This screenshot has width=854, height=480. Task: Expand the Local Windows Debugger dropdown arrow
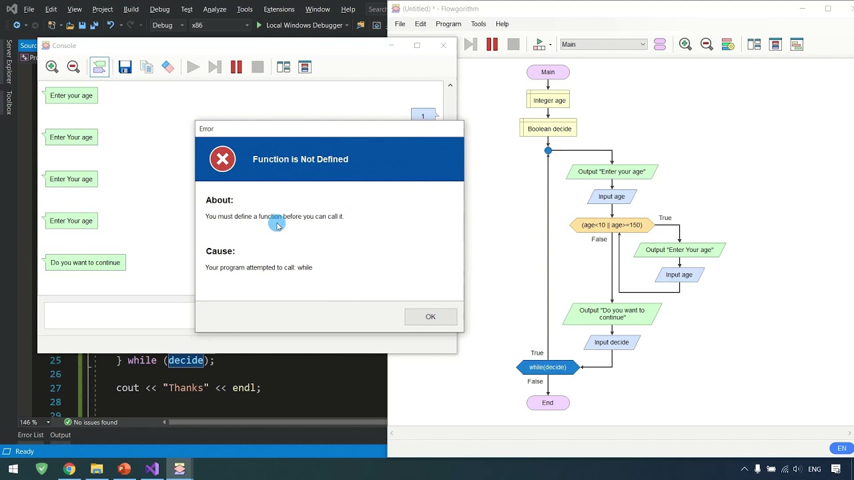click(348, 25)
